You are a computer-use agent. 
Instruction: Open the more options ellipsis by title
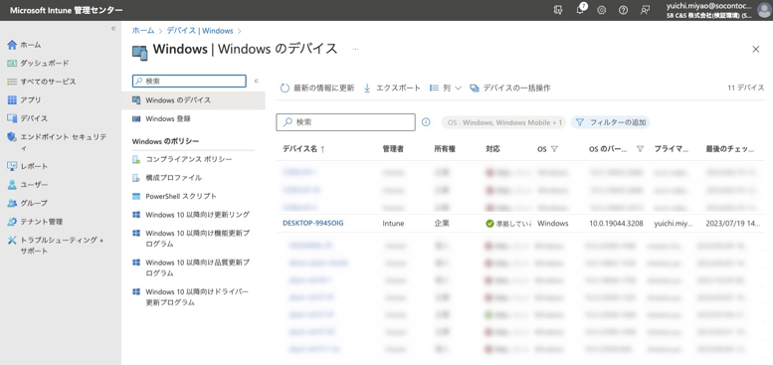tap(355, 50)
